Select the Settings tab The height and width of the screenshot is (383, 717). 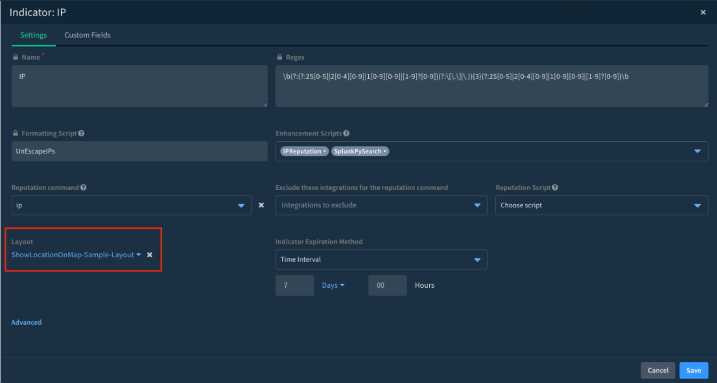click(32, 35)
